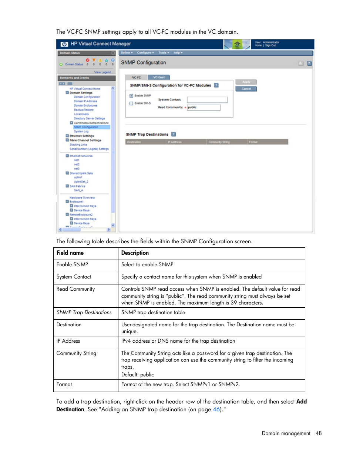The image size is (353, 458).
Task: Click the teal informational triangle status icon
Action: tap(107, 60)
